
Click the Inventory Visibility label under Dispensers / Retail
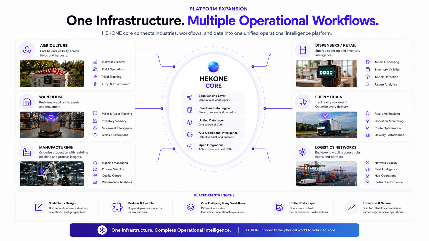(387, 69)
